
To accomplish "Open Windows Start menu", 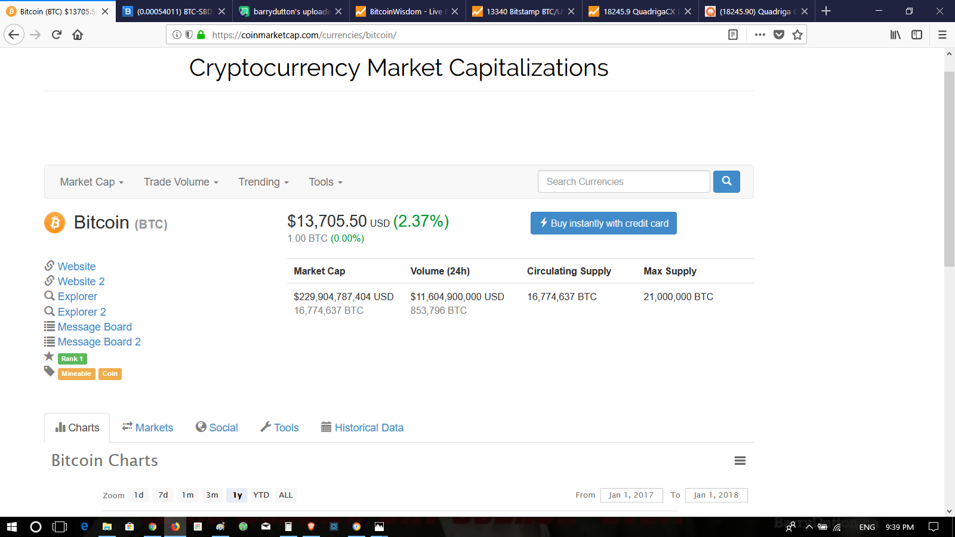I will pos(12,527).
